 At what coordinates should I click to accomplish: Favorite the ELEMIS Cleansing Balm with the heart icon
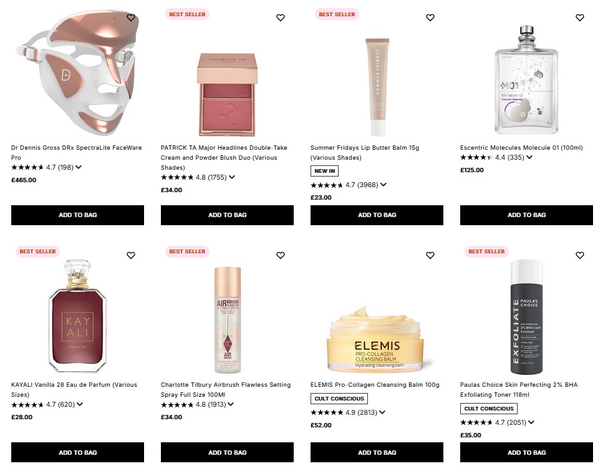(x=430, y=255)
